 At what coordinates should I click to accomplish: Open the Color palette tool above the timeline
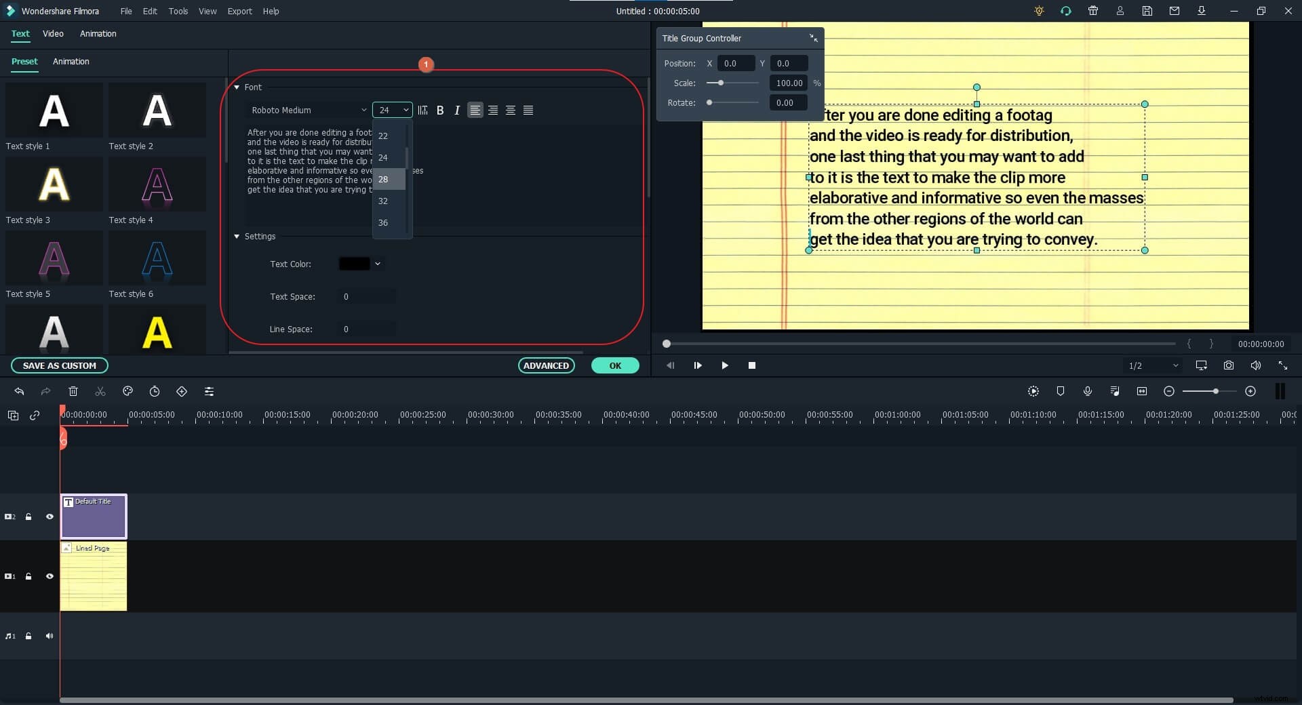[127, 391]
